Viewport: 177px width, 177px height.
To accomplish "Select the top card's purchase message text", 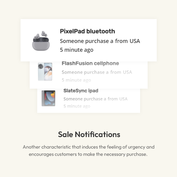I will pyautogui.click(x=100, y=41).
